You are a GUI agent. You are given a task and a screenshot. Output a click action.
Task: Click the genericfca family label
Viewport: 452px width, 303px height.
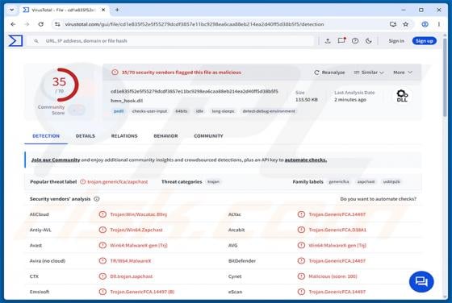pyautogui.click(x=339, y=182)
